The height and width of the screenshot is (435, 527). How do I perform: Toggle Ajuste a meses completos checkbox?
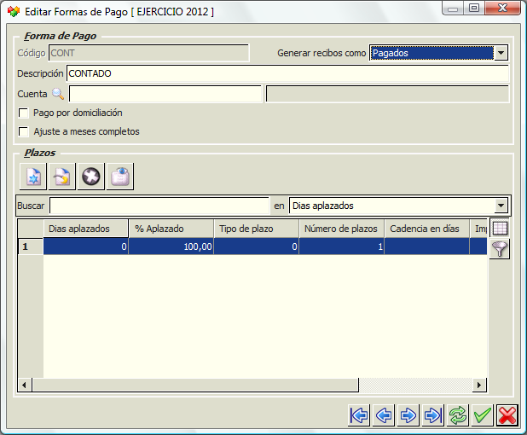tap(24, 131)
